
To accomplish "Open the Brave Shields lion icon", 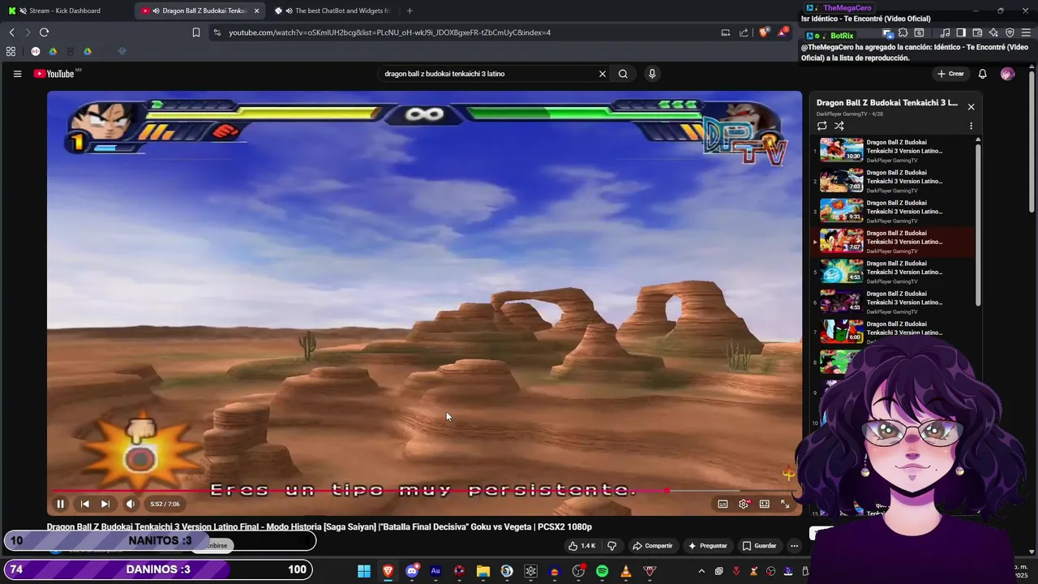I will 764,32.
